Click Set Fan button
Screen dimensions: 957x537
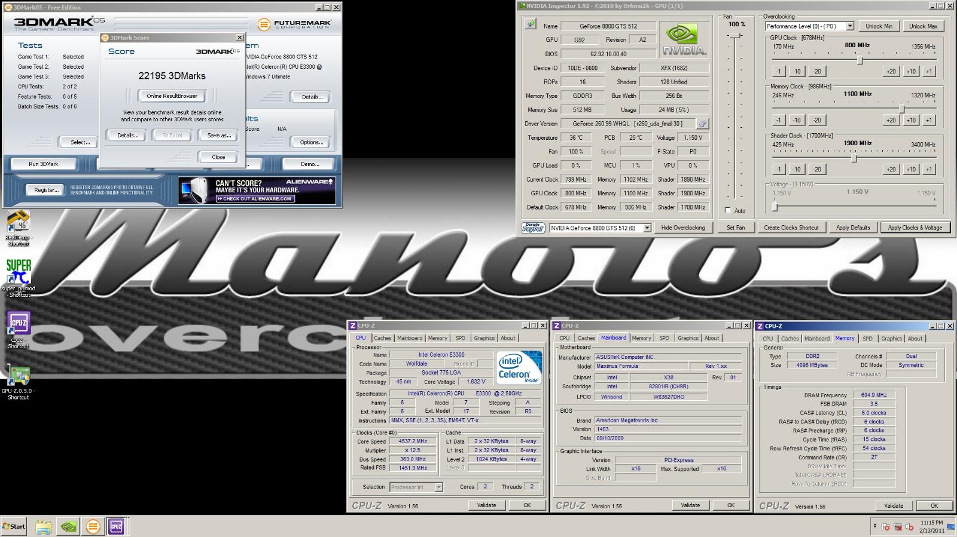coord(736,228)
